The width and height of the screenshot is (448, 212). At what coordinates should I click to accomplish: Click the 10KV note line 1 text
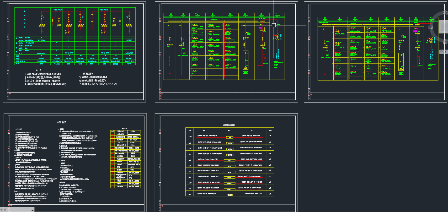[43, 74]
